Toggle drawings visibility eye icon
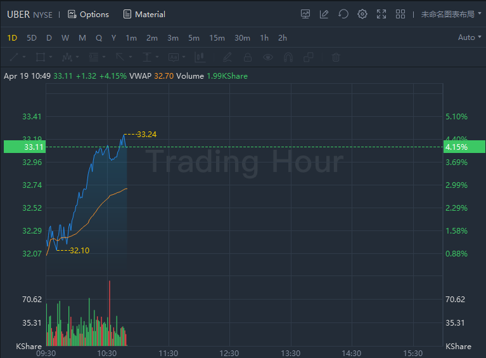The image size is (486, 358). tap(268, 57)
